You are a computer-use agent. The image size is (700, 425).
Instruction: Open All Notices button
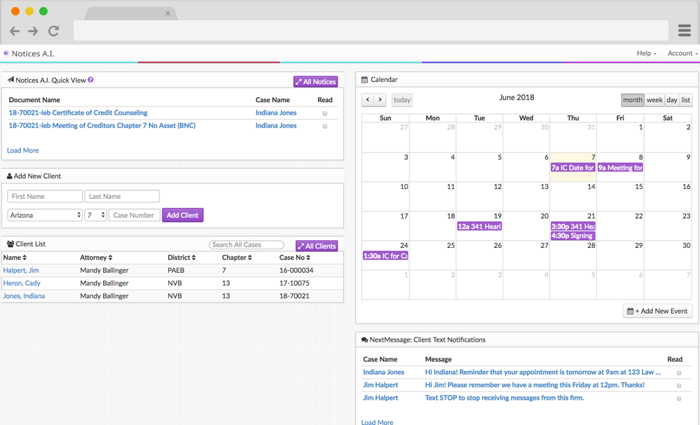[315, 82]
